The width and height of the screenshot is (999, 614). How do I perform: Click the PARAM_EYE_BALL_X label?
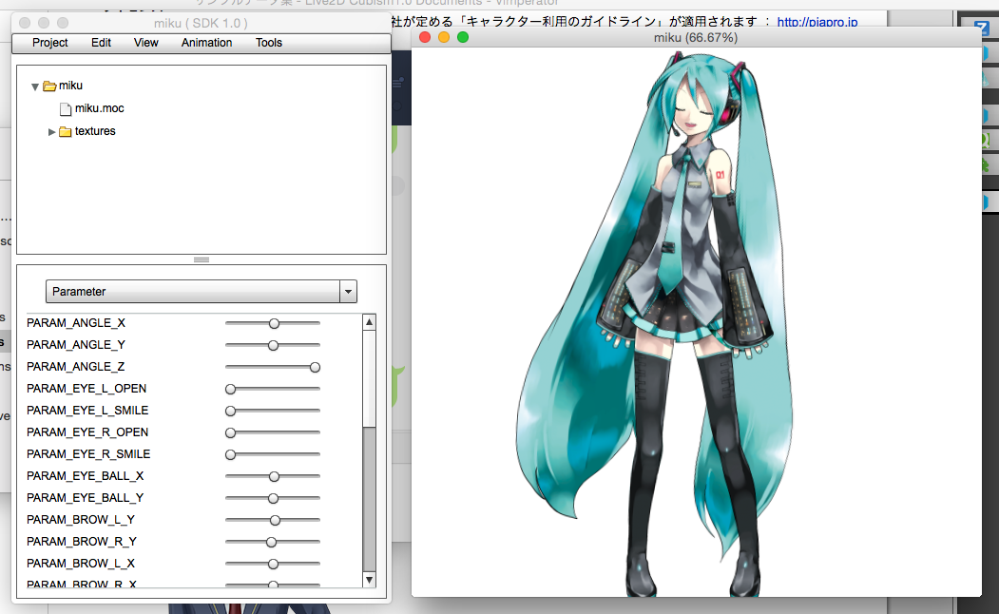86,476
